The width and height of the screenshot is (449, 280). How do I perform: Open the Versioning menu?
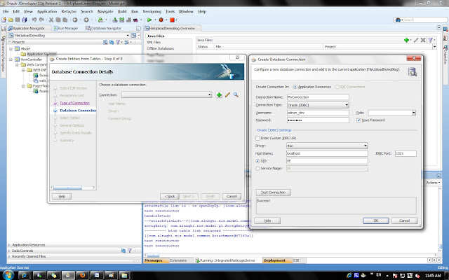152,11
